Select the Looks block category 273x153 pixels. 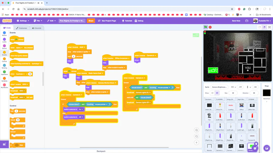coord(4,40)
